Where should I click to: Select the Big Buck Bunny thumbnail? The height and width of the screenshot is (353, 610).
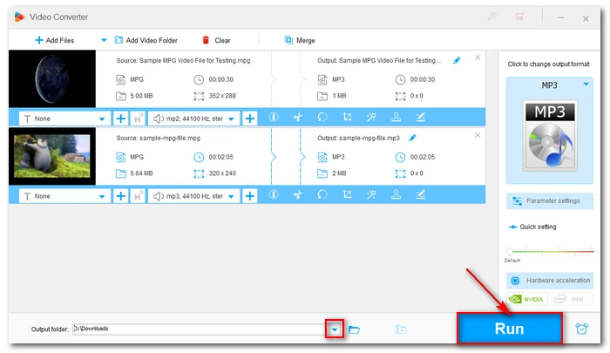coord(52,156)
